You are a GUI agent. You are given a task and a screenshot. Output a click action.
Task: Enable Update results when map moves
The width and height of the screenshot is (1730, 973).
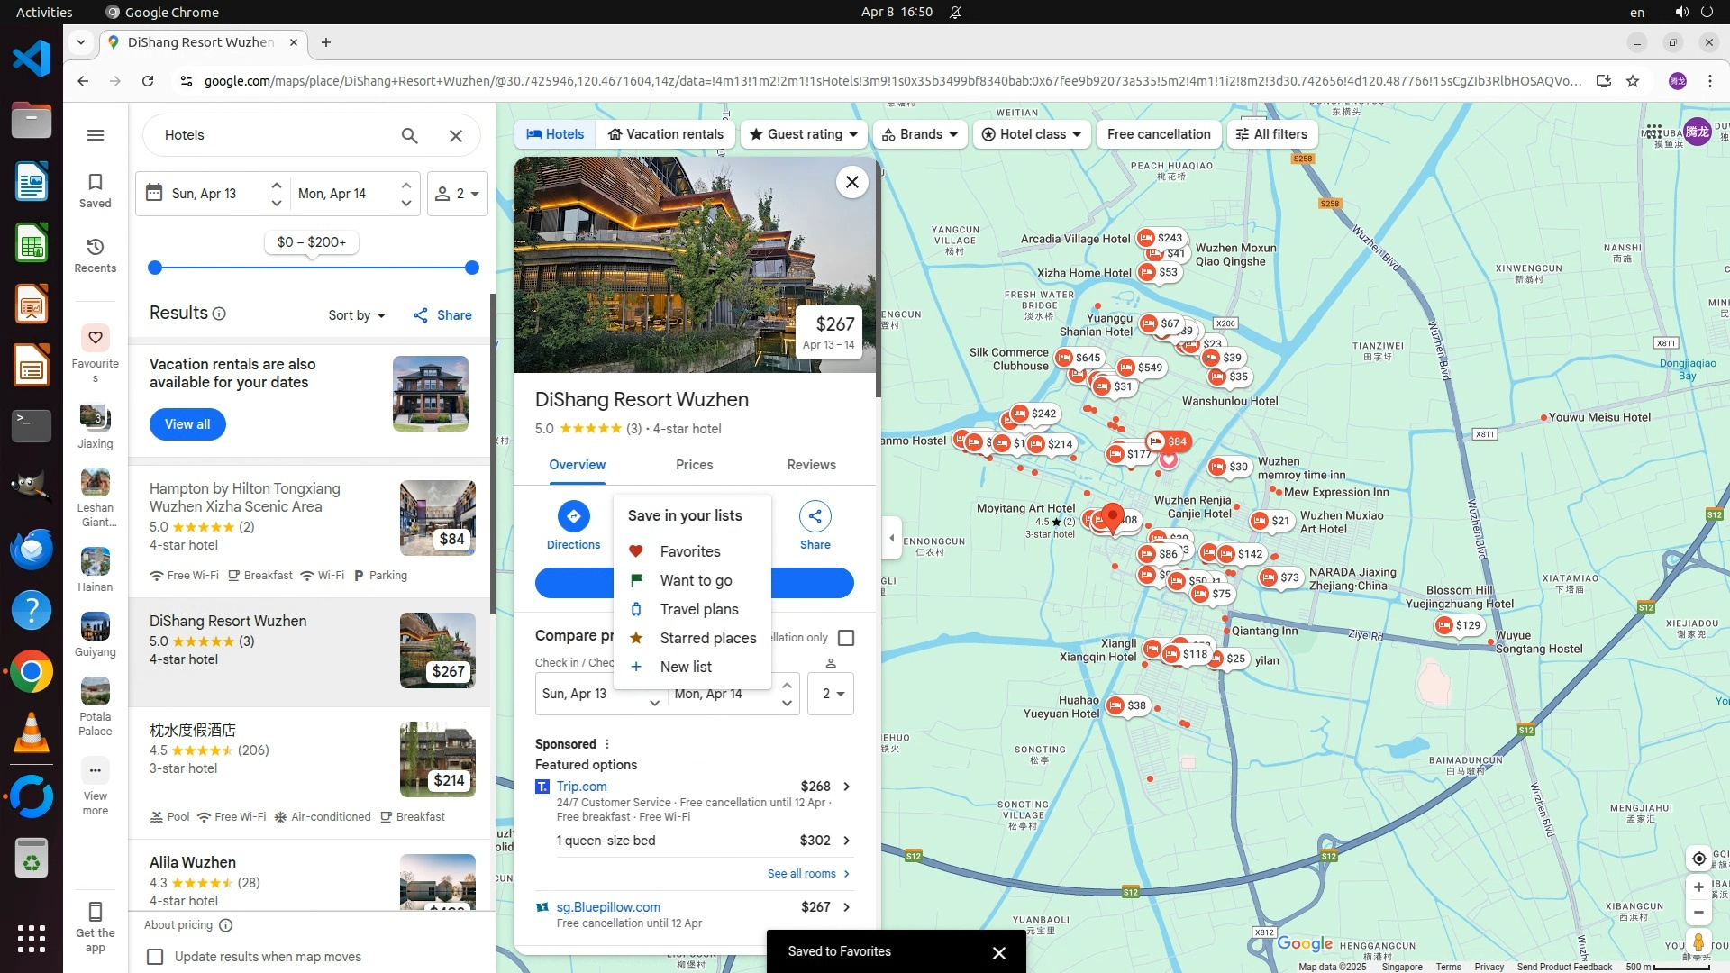155,957
